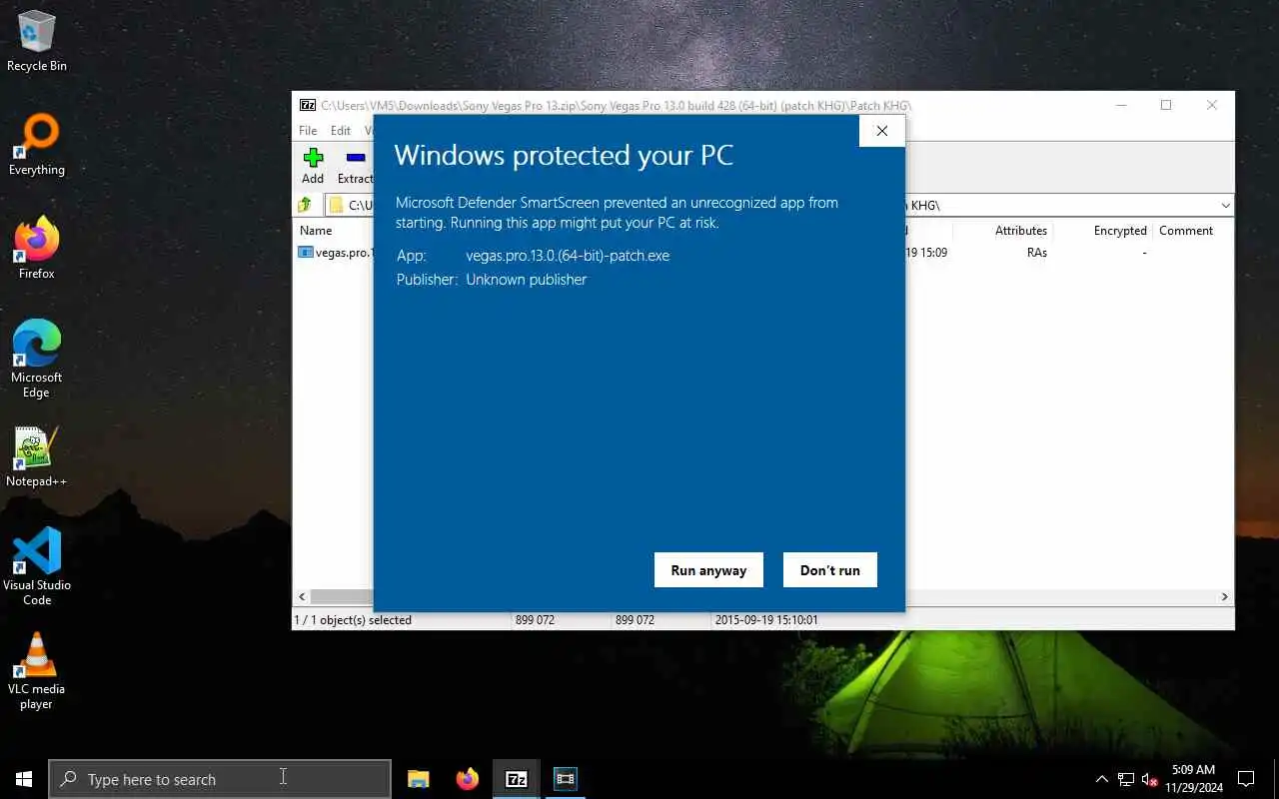
Task: Click the 2015-09-19 15:10:01 status entry
Action: (766, 620)
